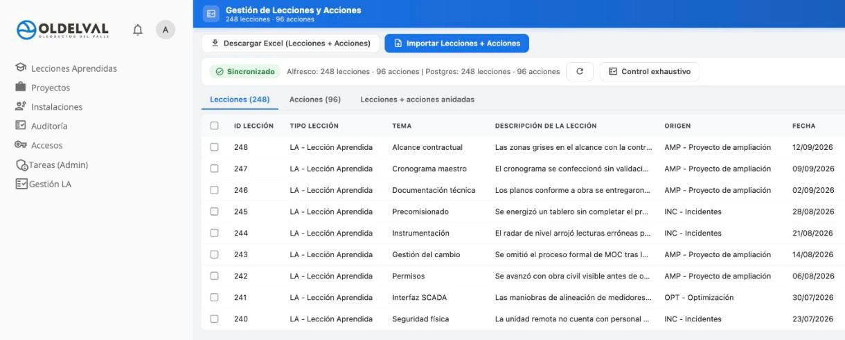The width and height of the screenshot is (845, 340).
Task: Click the date 28/08/2026
Action: pyautogui.click(x=813, y=211)
